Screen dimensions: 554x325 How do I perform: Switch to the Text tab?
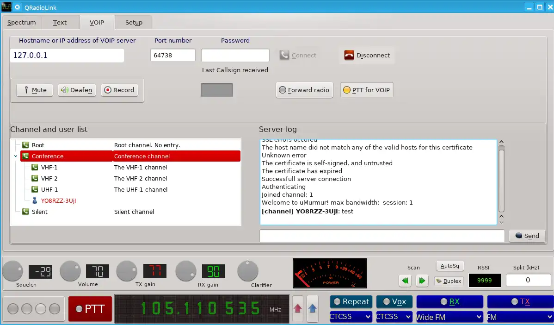tap(60, 23)
